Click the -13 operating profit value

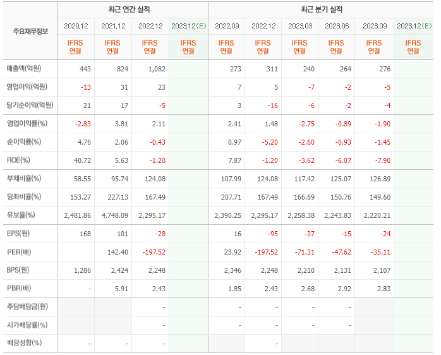click(x=86, y=87)
